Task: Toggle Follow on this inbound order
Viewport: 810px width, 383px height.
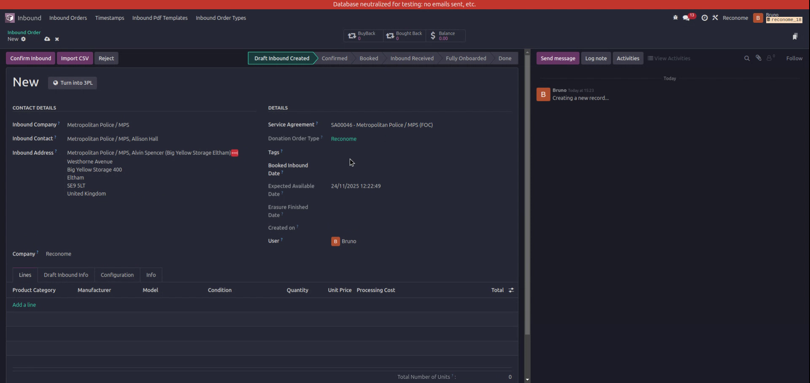Action: 795,58
